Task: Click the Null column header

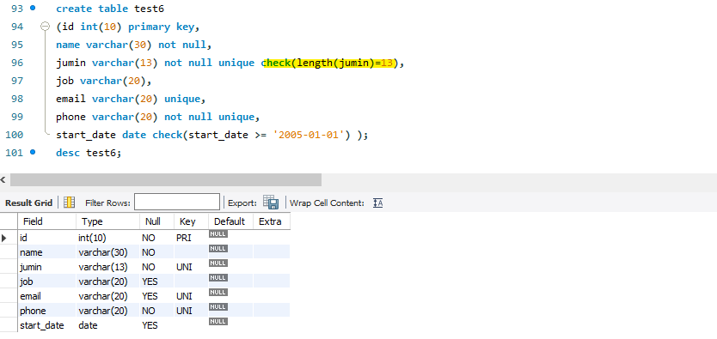Action: click(156, 221)
